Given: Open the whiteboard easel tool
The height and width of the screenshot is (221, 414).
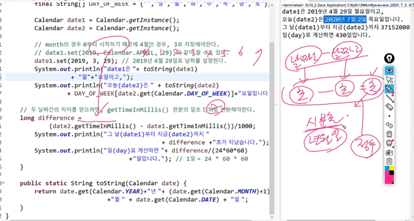Looking at the screenshot, I should (389, 143).
